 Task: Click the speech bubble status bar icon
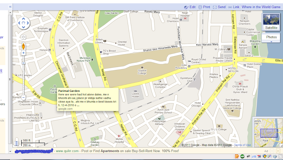point(275,156)
